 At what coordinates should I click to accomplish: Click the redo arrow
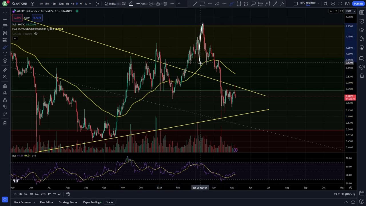pyautogui.click(x=179, y=4)
